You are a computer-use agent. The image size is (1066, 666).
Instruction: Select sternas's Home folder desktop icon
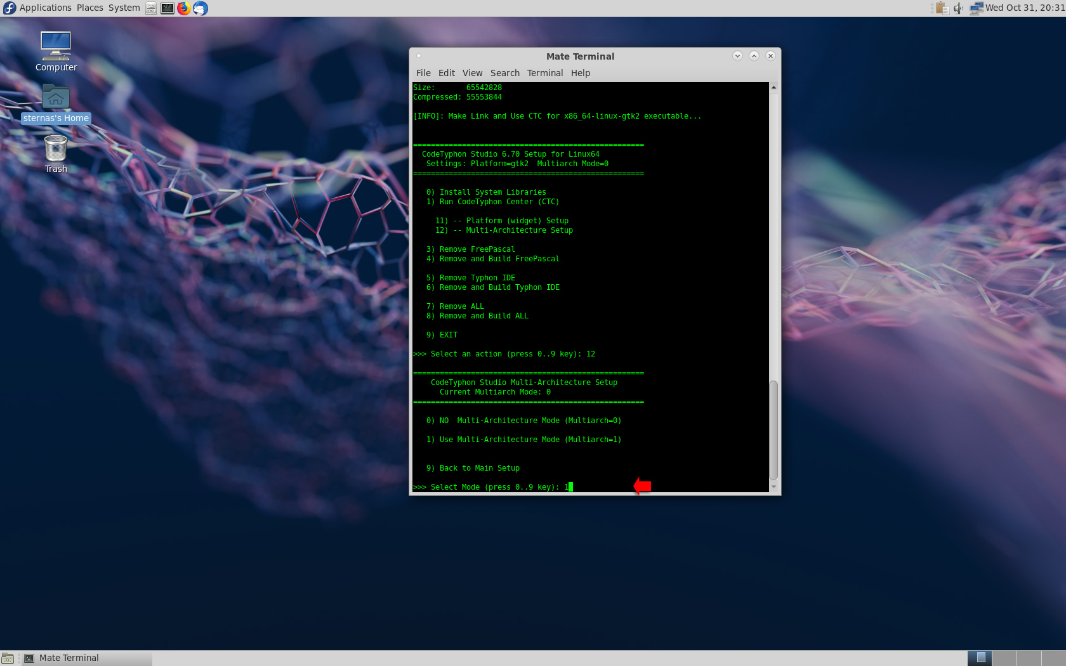(56, 104)
